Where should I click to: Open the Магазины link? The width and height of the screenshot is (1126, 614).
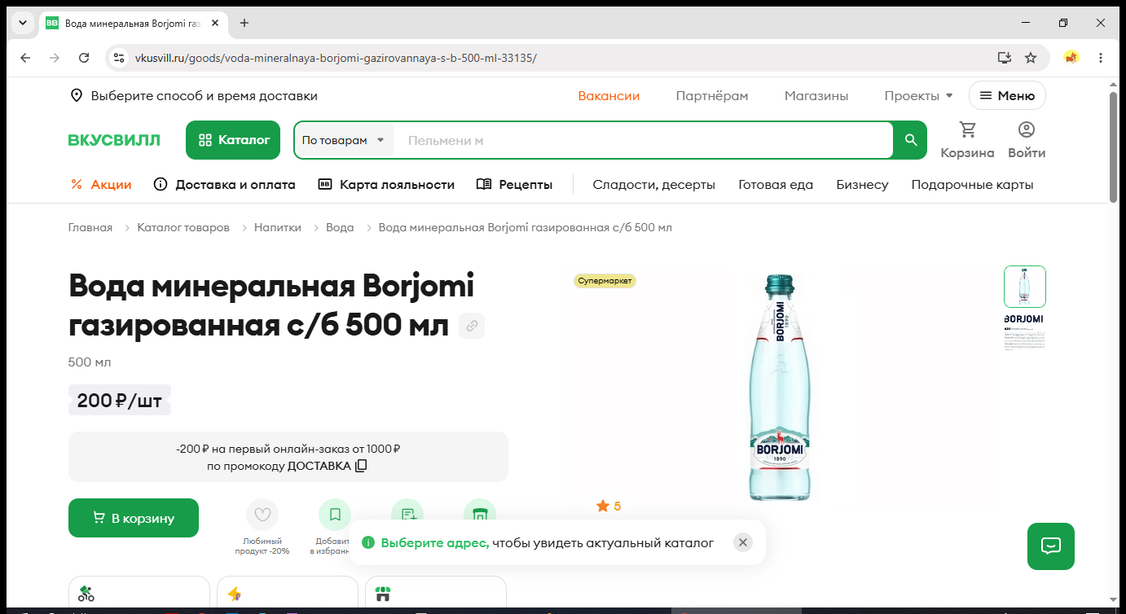(816, 96)
